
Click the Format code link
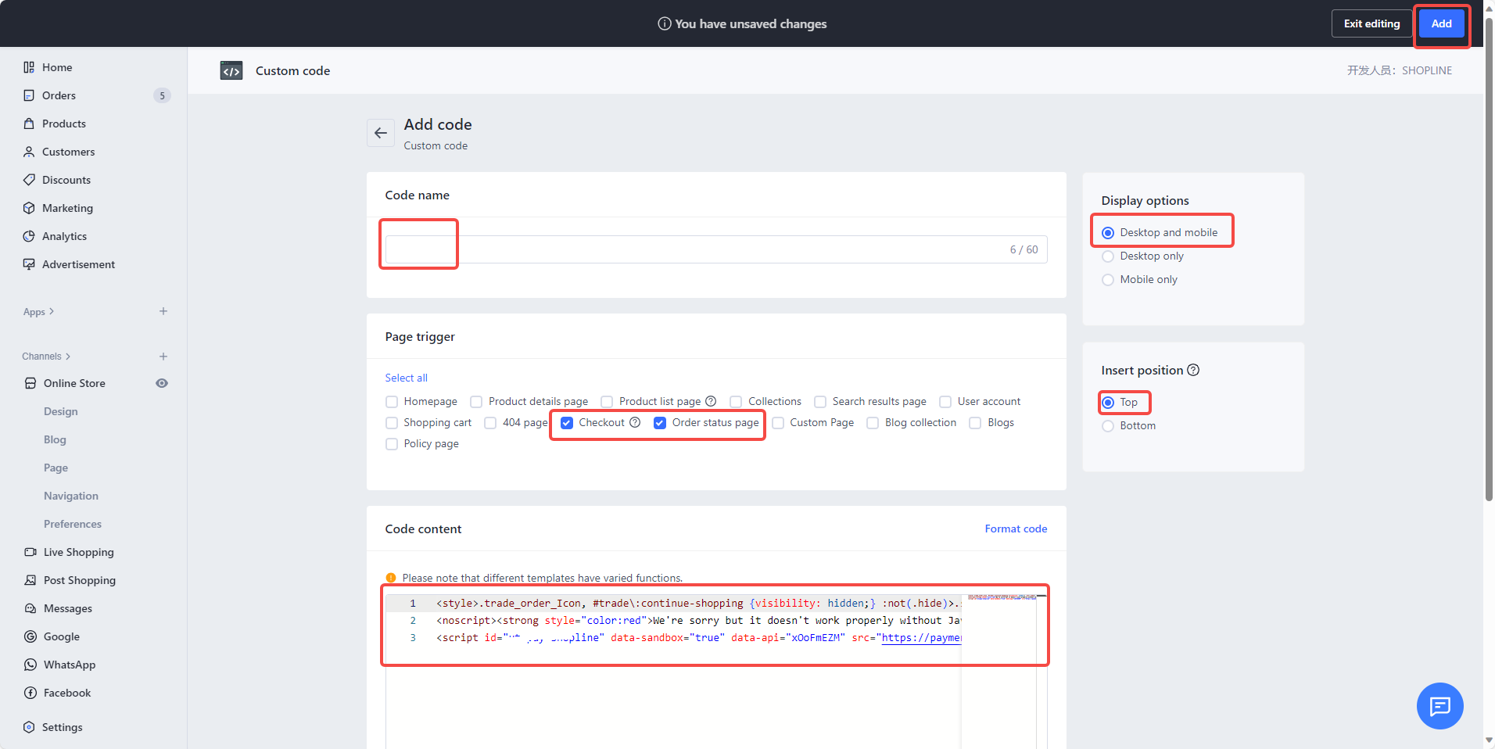pos(1016,529)
